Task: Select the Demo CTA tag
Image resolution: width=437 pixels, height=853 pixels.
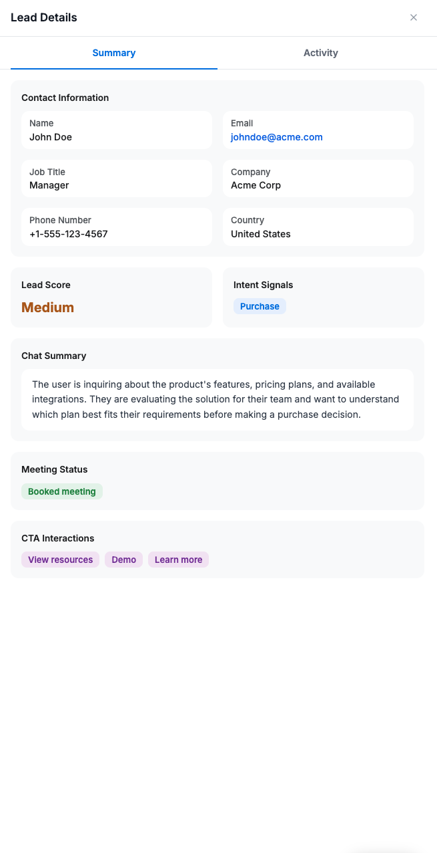Action: pyautogui.click(x=124, y=560)
